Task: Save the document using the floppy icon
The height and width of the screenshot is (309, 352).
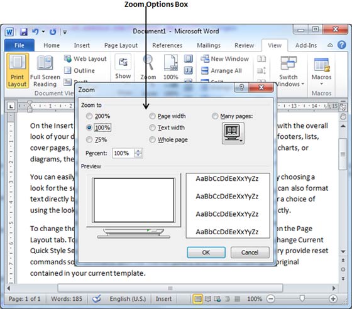Action: coord(24,32)
